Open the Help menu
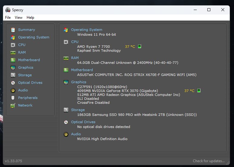The image size is (234, 167). (x=31, y=18)
